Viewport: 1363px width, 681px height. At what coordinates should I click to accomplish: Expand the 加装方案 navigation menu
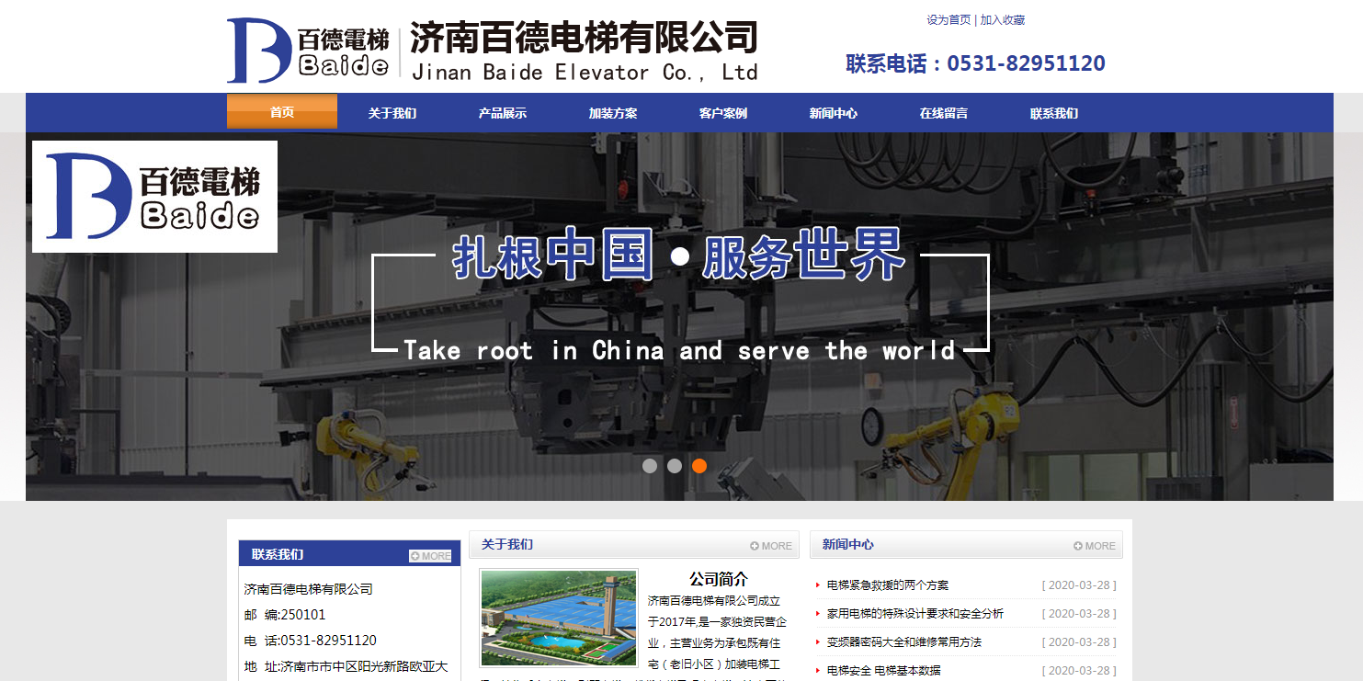[x=613, y=114]
